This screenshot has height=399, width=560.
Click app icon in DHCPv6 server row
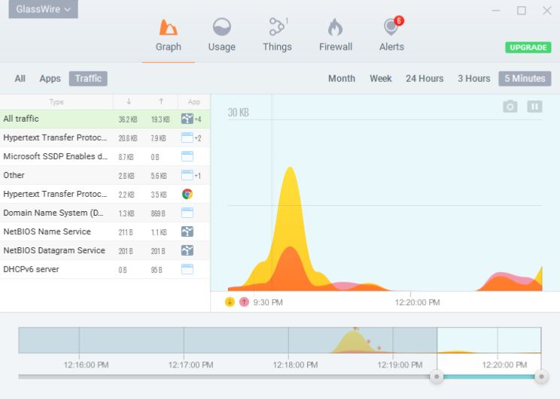(x=187, y=269)
